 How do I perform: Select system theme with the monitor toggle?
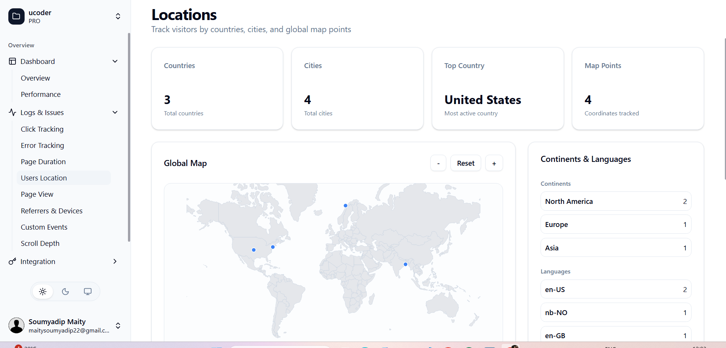[87, 291]
